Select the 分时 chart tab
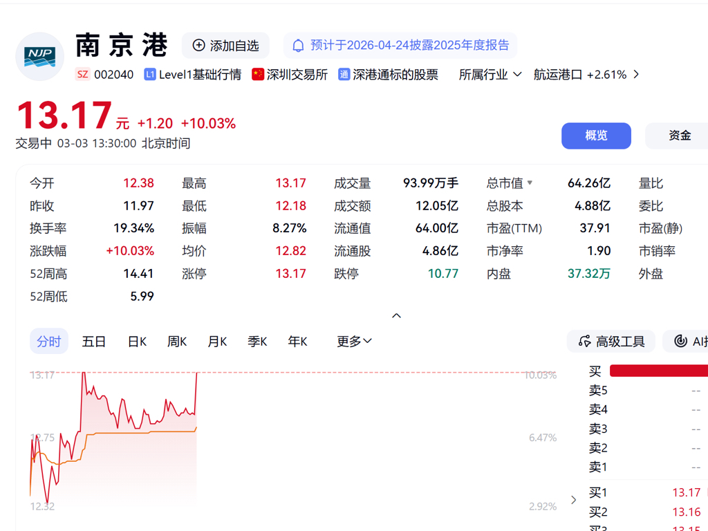This screenshot has width=708, height=531. click(x=49, y=342)
